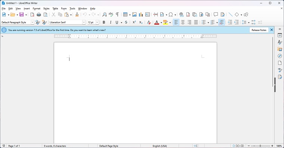Open the Tools menu
The height and width of the screenshot is (148, 284).
pos(72,9)
